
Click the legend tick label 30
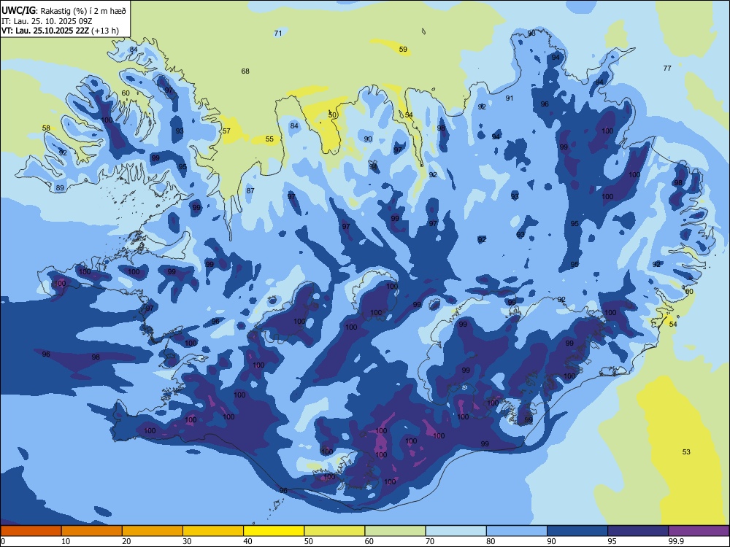pos(187,541)
